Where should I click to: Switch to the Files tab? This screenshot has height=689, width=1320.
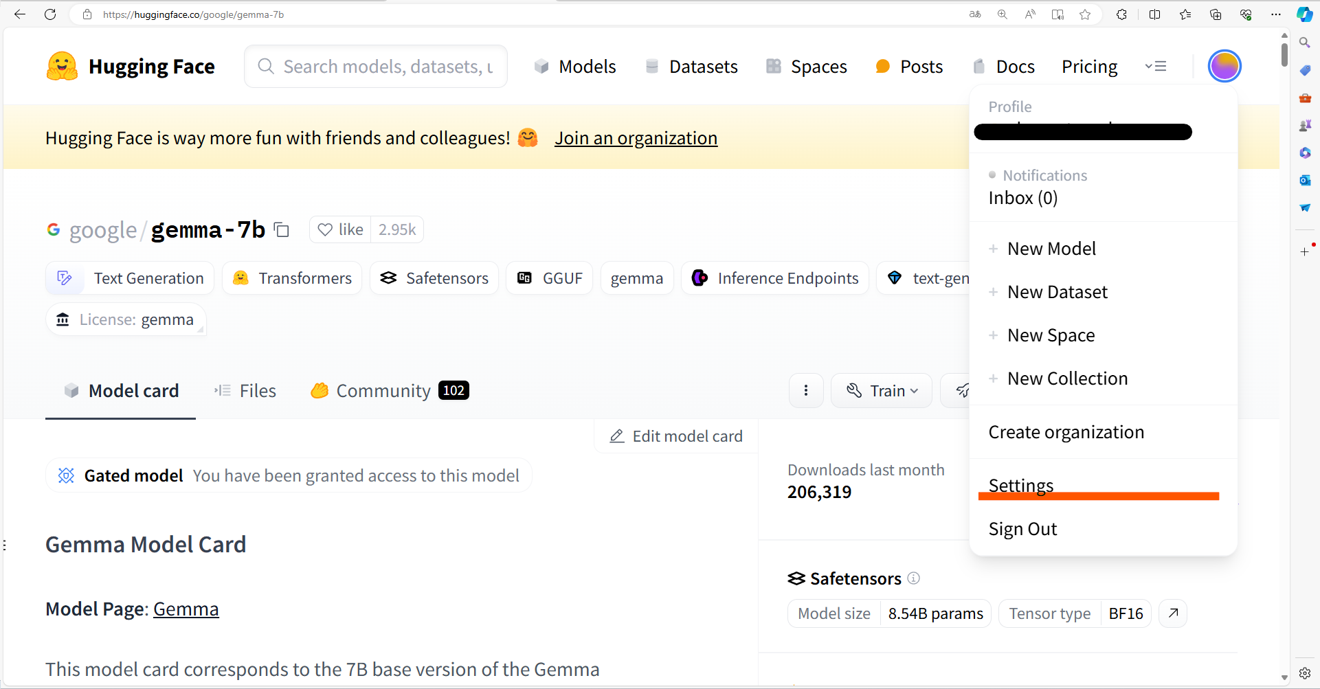tap(245, 391)
